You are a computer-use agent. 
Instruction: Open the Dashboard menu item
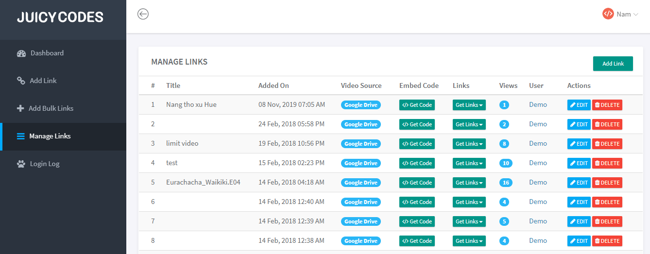(63, 53)
